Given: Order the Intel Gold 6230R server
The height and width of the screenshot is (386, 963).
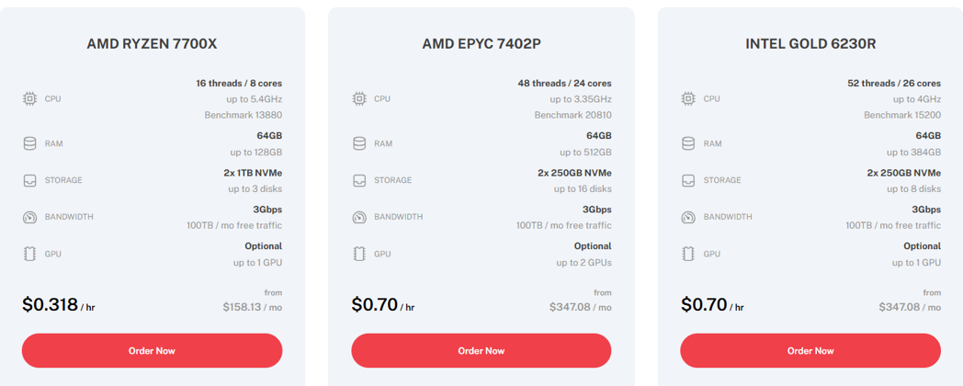Looking at the screenshot, I should pyautogui.click(x=810, y=350).
